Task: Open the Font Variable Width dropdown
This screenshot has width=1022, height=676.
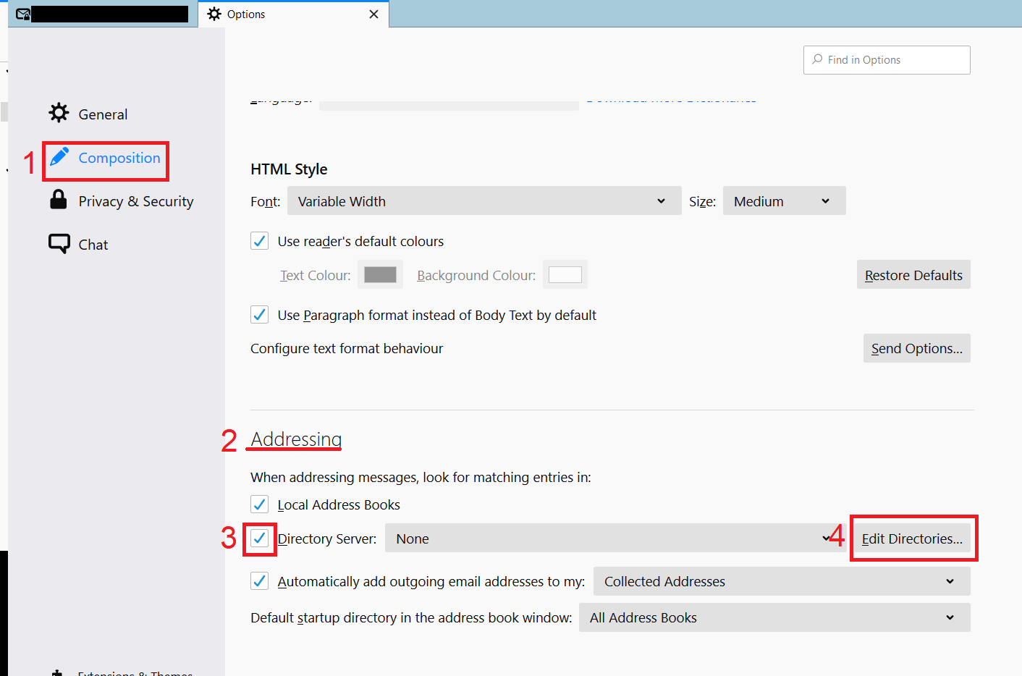Action: [483, 201]
